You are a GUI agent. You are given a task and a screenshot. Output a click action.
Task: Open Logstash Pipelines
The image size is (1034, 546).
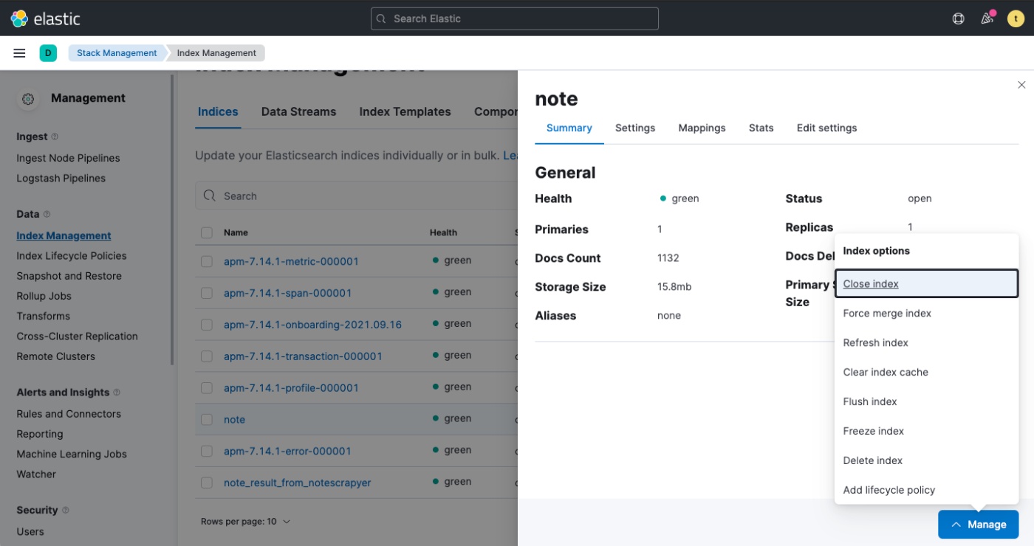click(61, 179)
